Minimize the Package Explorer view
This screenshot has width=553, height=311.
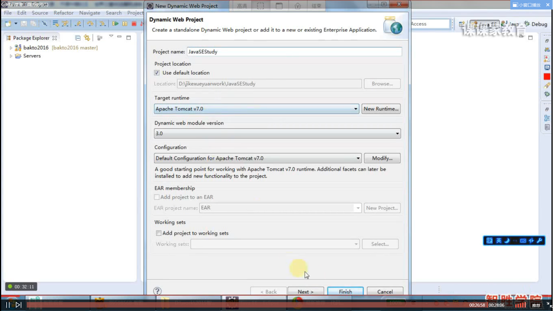[x=120, y=37]
